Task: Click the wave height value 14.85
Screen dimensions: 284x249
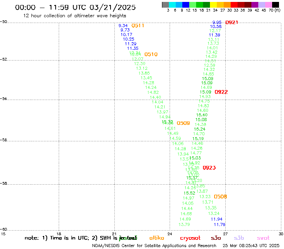Action: [x=208, y=74]
